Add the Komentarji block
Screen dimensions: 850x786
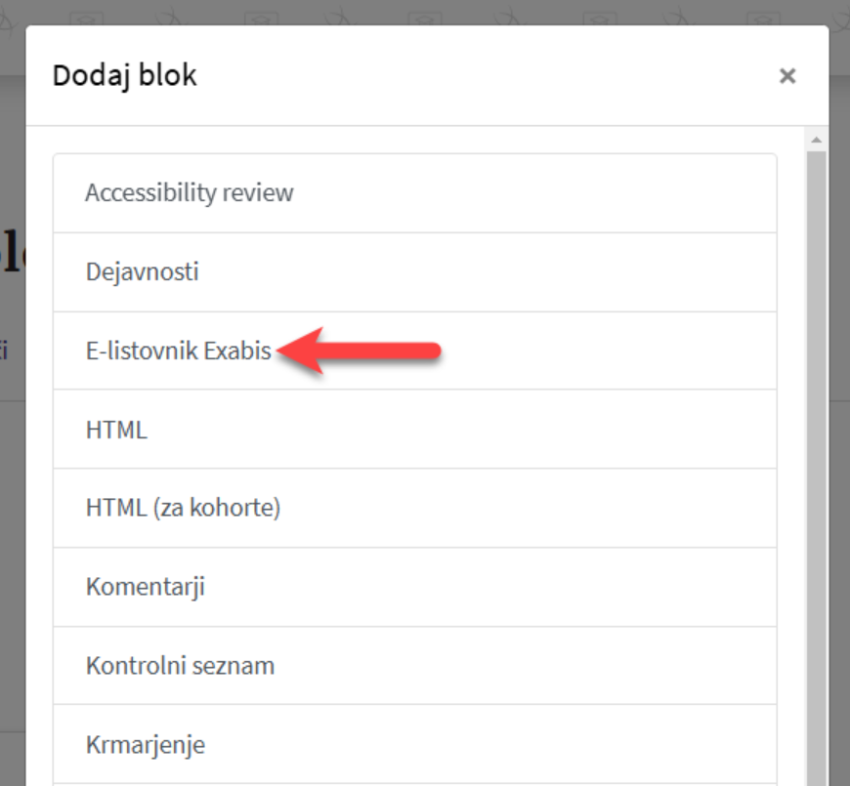click(146, 587)
